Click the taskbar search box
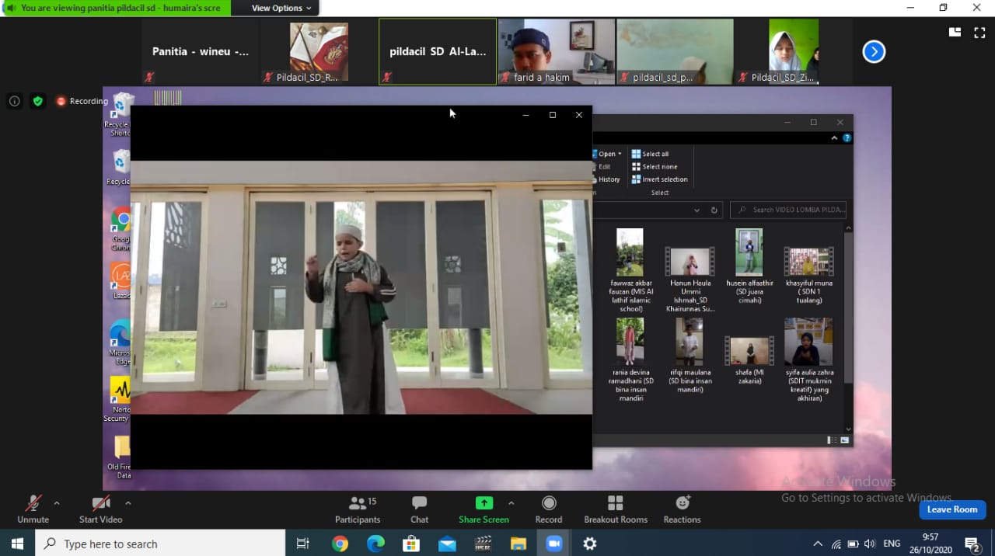This screenshot has height=556, width=995. pos(160,544)
